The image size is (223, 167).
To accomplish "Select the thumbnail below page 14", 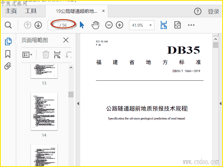I will [44, 156].
